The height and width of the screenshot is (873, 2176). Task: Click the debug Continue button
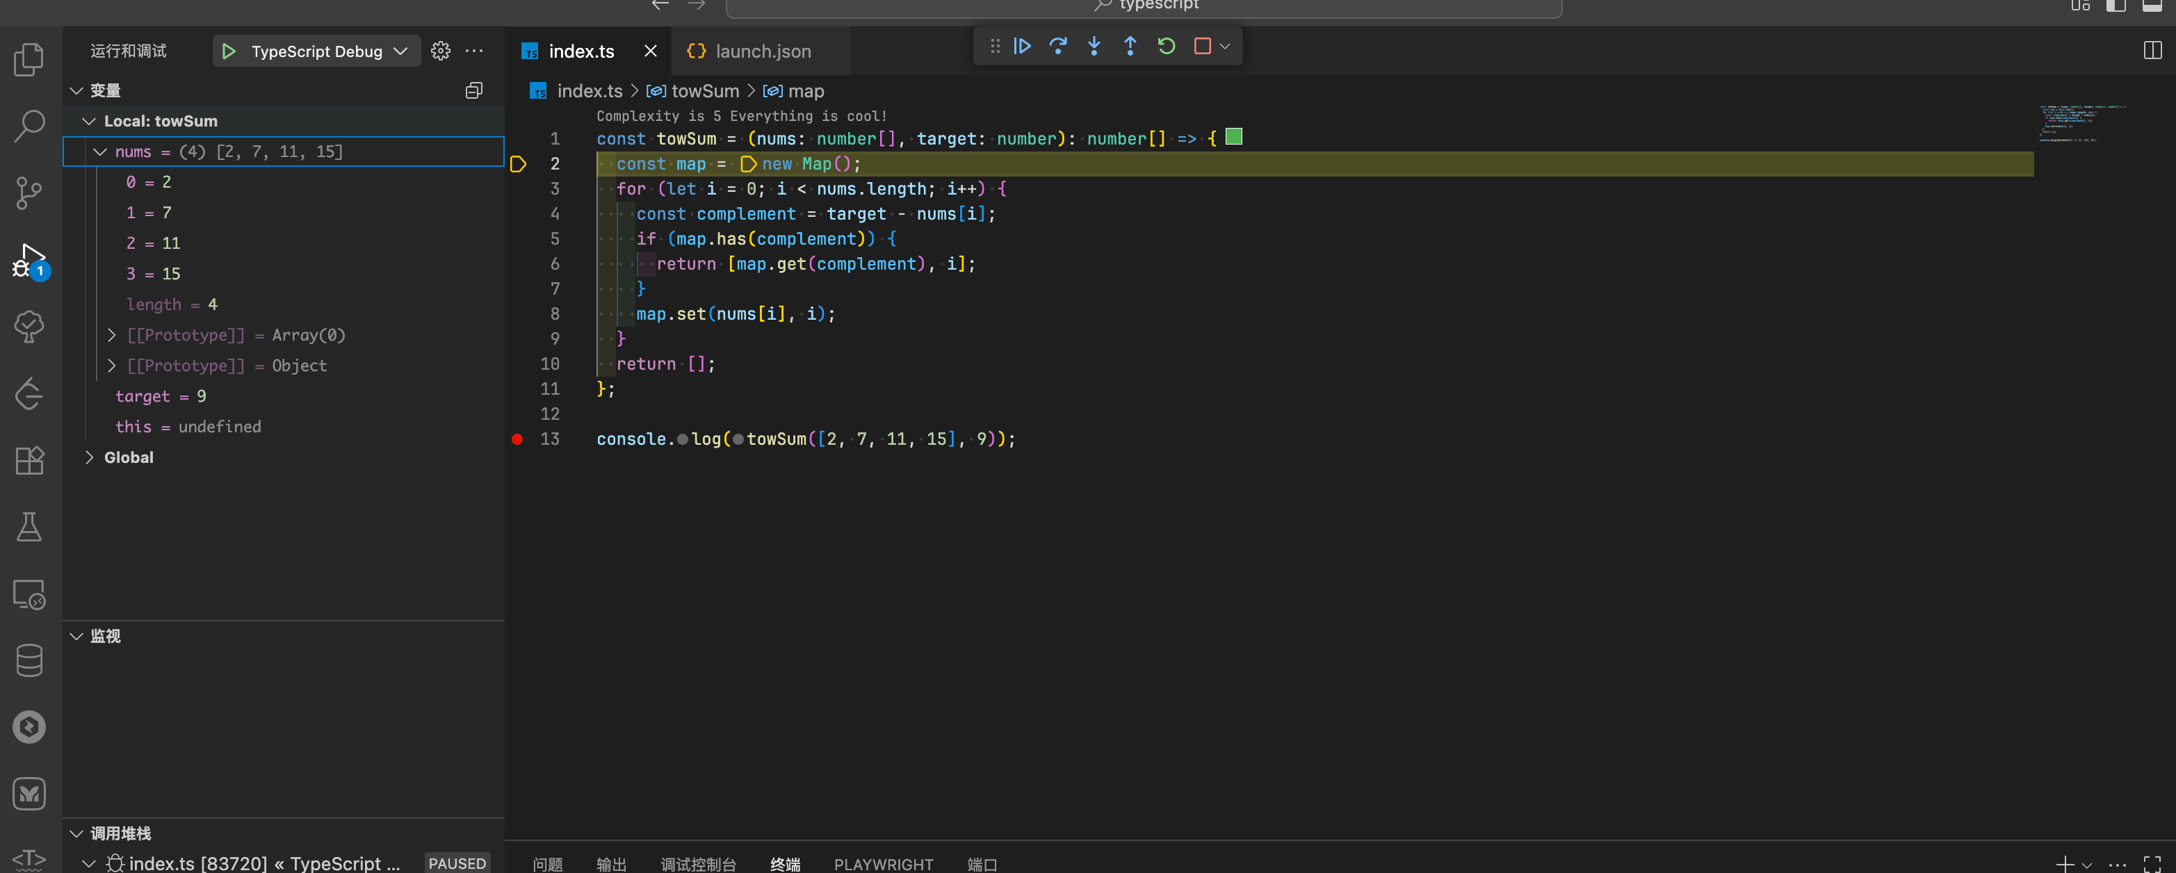tap(1022, 47)
